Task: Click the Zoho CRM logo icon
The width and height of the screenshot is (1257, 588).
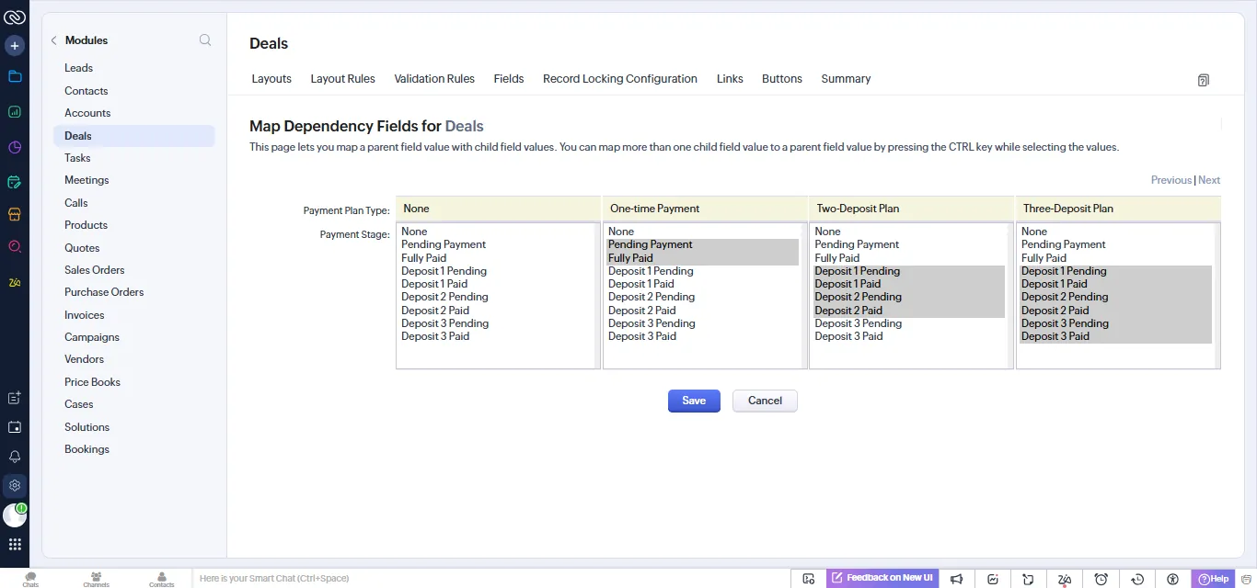Action: click(15, 16)
